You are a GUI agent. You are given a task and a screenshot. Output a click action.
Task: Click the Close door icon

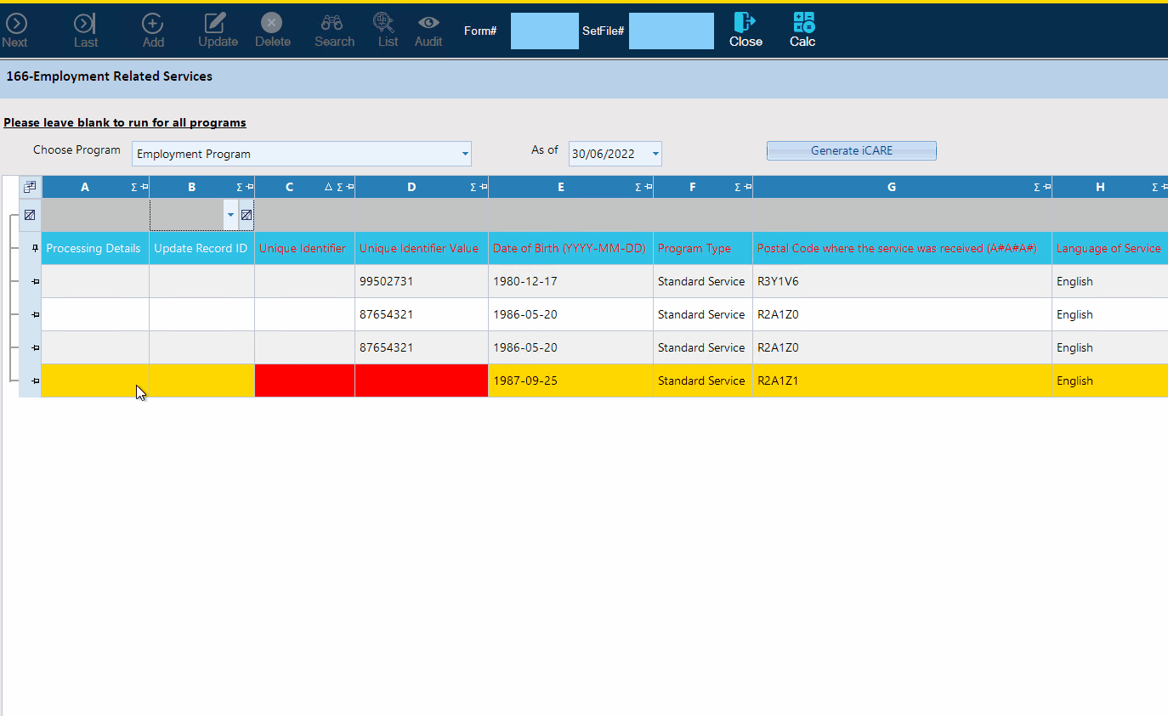point(746,23)
